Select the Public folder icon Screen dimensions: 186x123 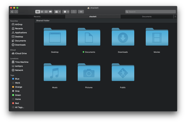coord(123,72)
